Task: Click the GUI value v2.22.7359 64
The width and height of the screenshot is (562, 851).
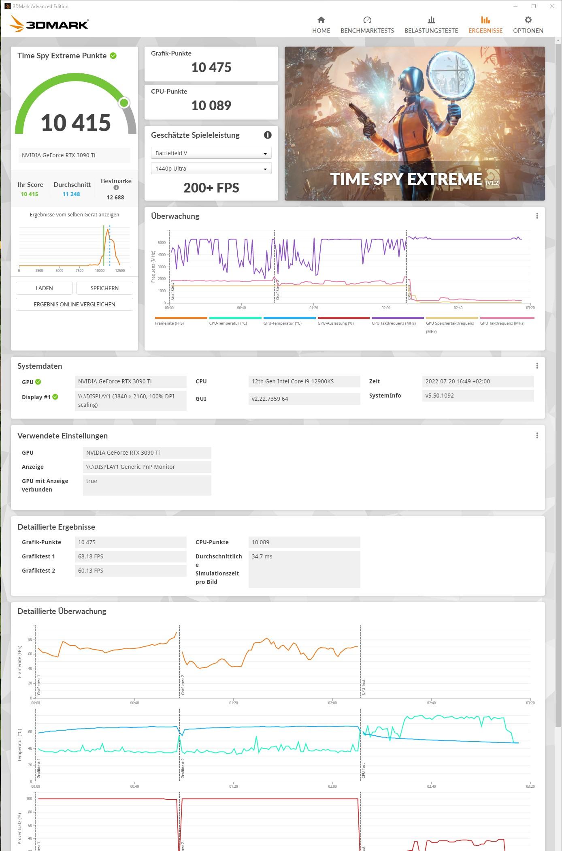Action: pyautogui.click(x=304, y=399)
